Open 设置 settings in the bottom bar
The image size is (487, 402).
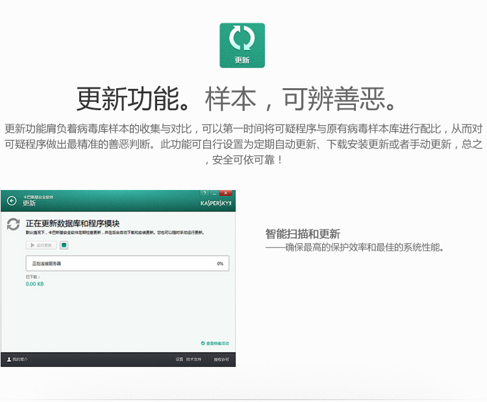tap(179, 359)
